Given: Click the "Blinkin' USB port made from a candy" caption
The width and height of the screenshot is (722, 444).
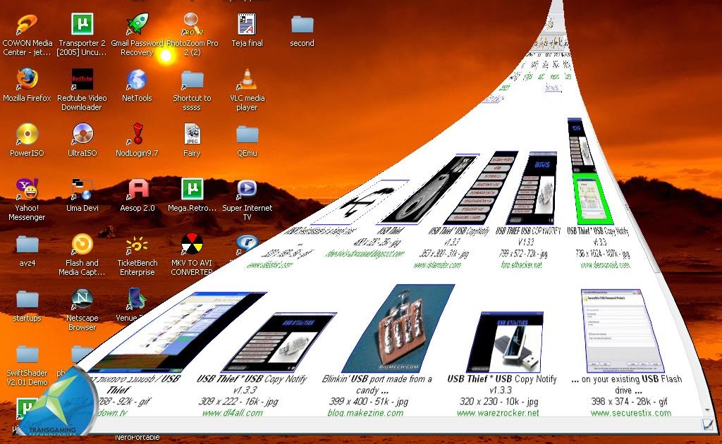Looking at the screenshot, I should [x=377, y=385].
